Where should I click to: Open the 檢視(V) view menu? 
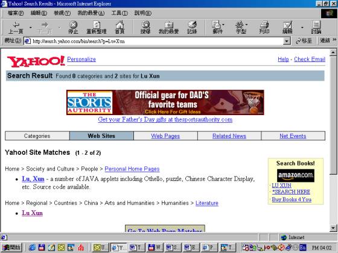click(x=62, y=13)
